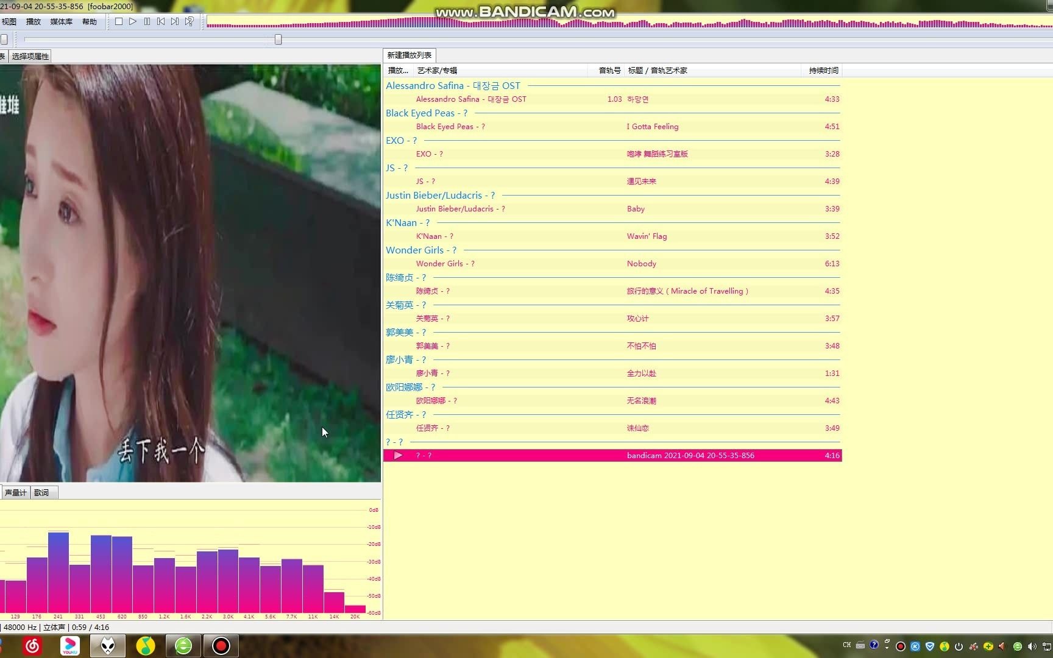Click the blue help question-mark tray icon
1053x658 pixels.
(x=874, y=645)
